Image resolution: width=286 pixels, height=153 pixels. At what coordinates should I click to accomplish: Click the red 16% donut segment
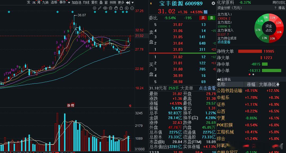[x=279, y=32]
